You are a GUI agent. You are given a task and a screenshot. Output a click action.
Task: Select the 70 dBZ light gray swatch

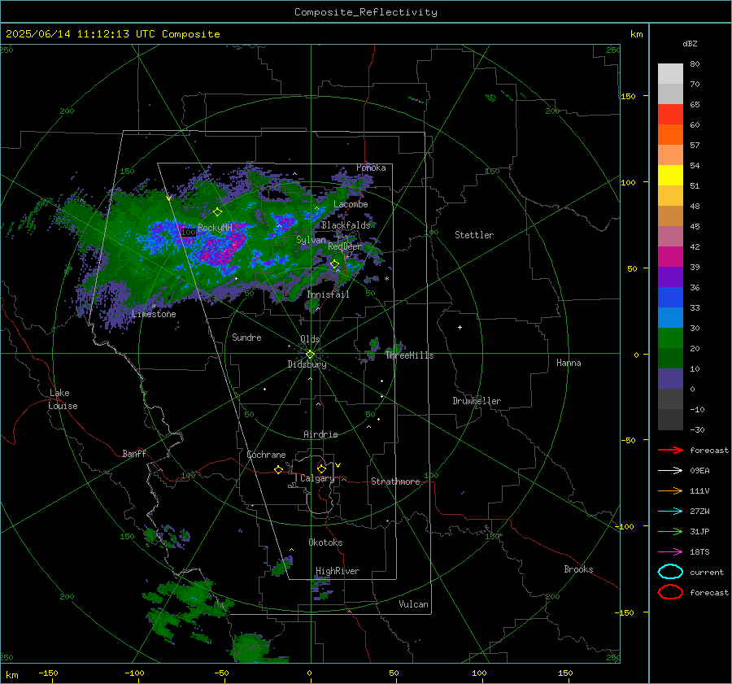point(670,74)
